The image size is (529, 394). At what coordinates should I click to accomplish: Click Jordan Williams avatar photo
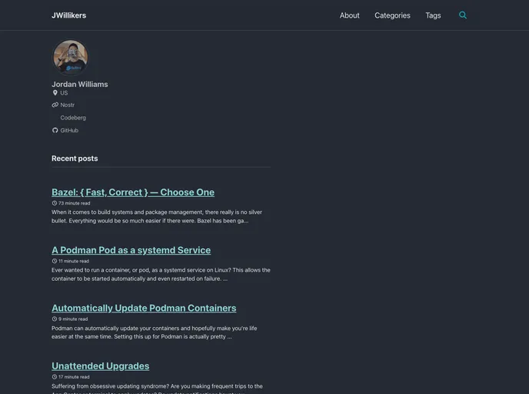[x=70, y=58]
